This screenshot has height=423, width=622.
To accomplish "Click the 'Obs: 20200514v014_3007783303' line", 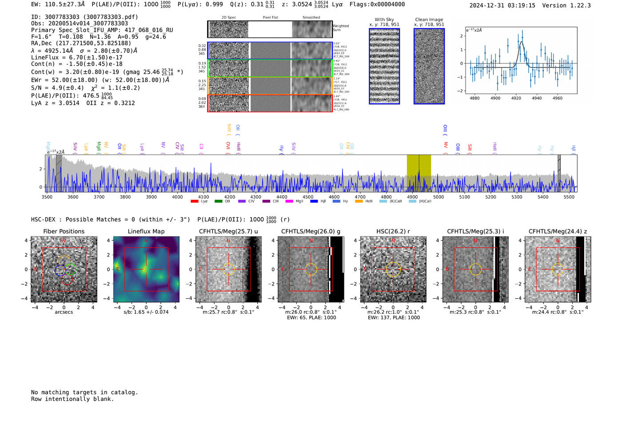I will [x=80, y=24].
